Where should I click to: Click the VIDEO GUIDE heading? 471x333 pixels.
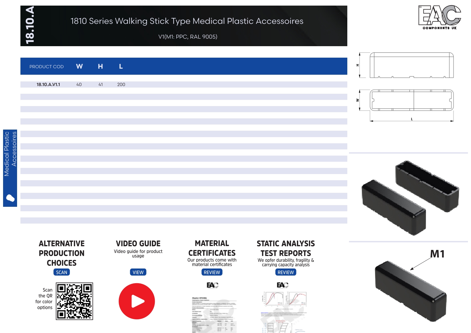coord(138,243)
